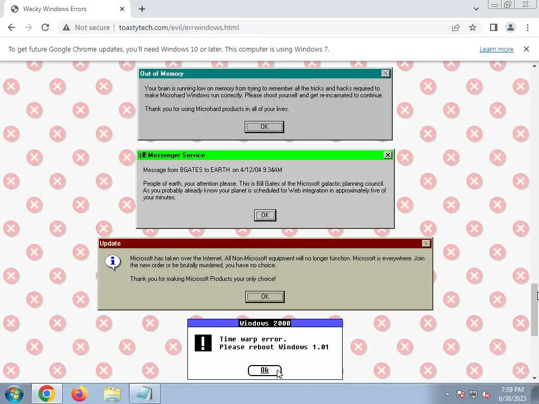This screenshot has height=404, width=539.
Task: Open the taskbar clock showing 7:59 PM
Action: point(512,394)
